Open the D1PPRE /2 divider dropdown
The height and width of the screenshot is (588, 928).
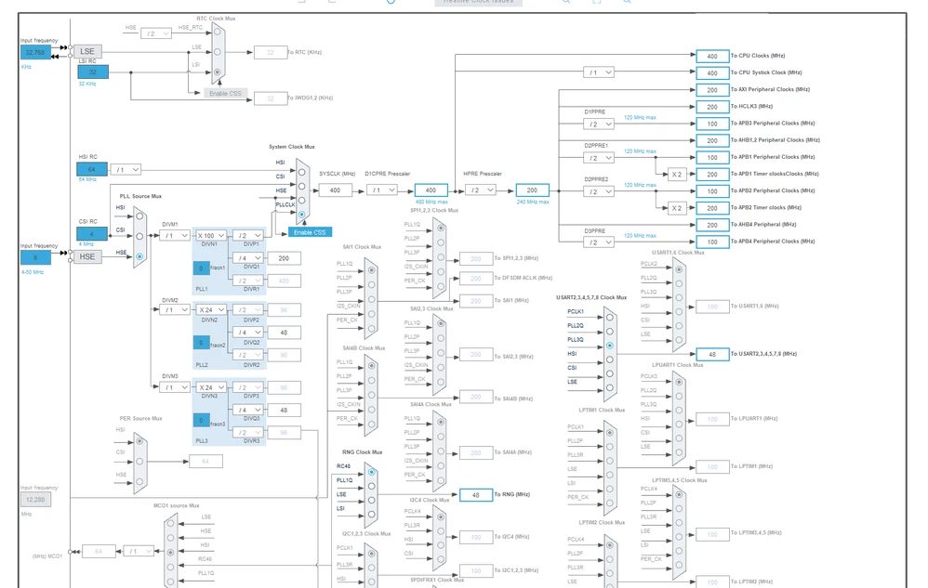pos(598,124)
